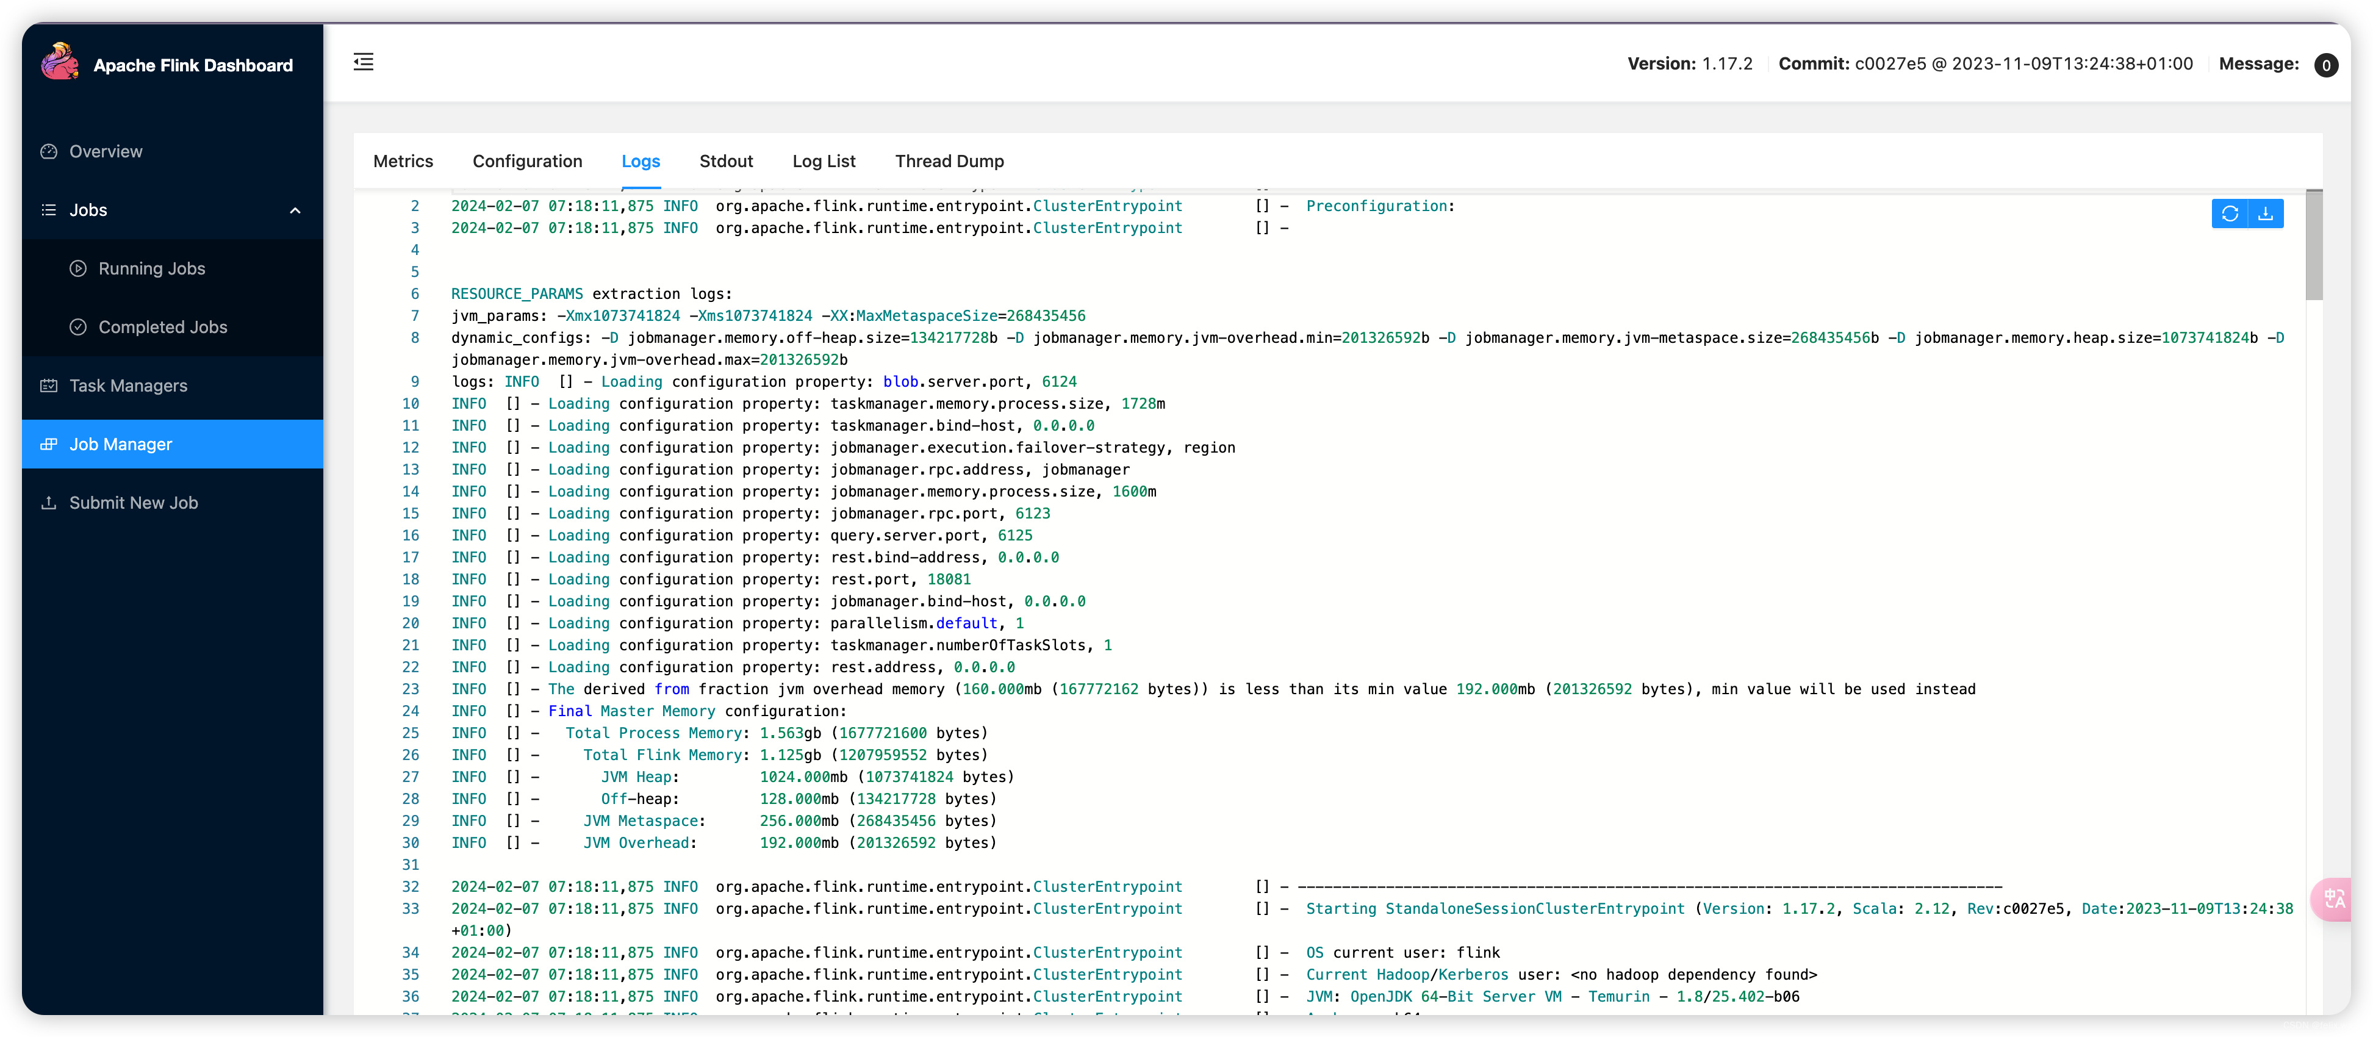The image size is (2373, 1037).
Task: Click the Task Managers schedule icon
Action: (x=49, y=386)
